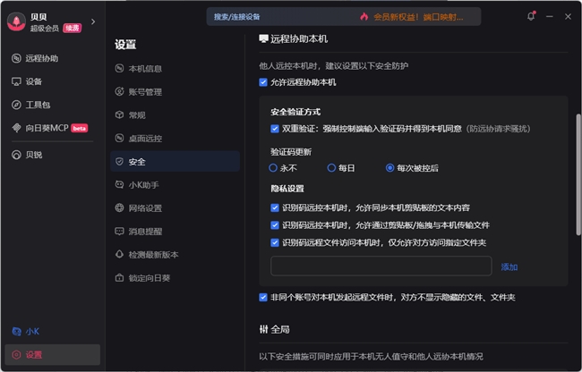
Task: Open the 远程协助 section in sidebar
Action: click(41, 58)
